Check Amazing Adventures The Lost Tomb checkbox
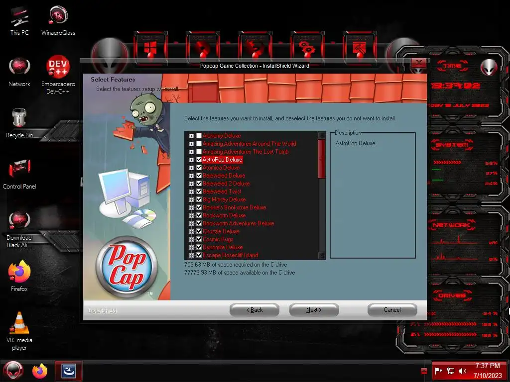Screen dimensions: 510x382 pyautogui.click(x=199, y=152)
